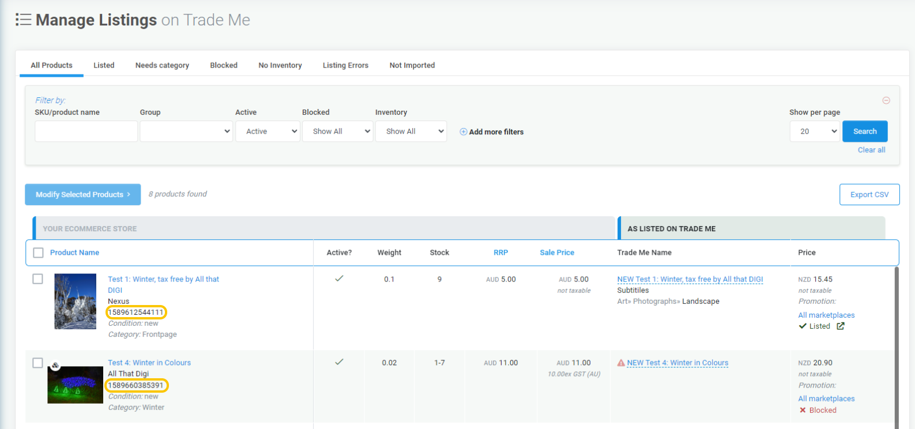Click SKU text 1589612544111
The image size is (915, 429).
[136, 313]
